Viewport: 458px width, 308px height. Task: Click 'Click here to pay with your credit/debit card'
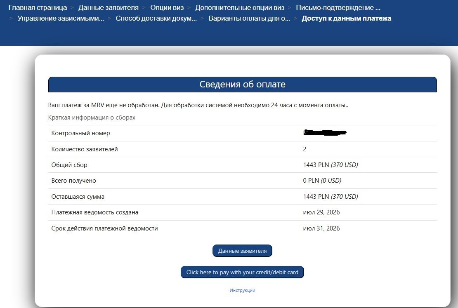pyautogui.click(x=242, y=272)
